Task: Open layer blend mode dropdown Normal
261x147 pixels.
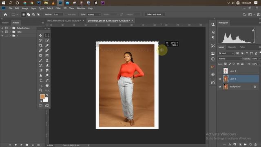Action: 230,59
